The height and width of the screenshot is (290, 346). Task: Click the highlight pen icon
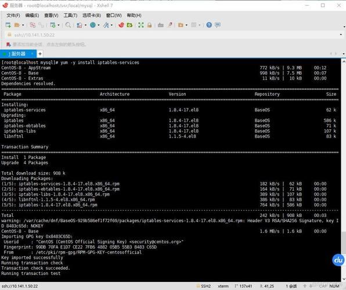point(170,25)
